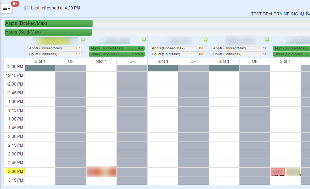Select second advisor's Appts 4/4 progress bar
310x189 pixels.
117,48
